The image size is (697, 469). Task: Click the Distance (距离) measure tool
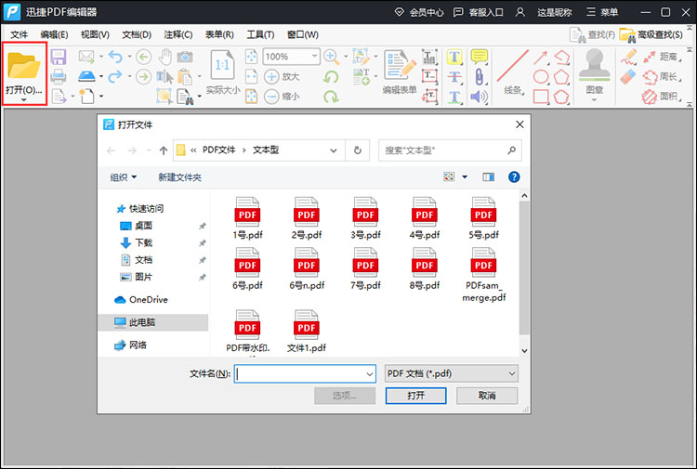point(662,57)
